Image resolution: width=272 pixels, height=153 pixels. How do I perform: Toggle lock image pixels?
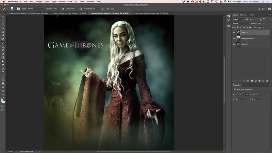click(241, 28)
